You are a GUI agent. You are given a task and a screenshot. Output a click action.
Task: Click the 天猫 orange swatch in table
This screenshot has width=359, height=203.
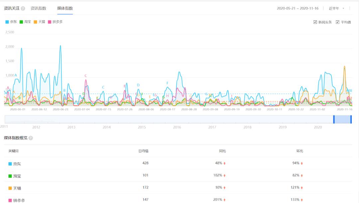click(x=10, y=188)
